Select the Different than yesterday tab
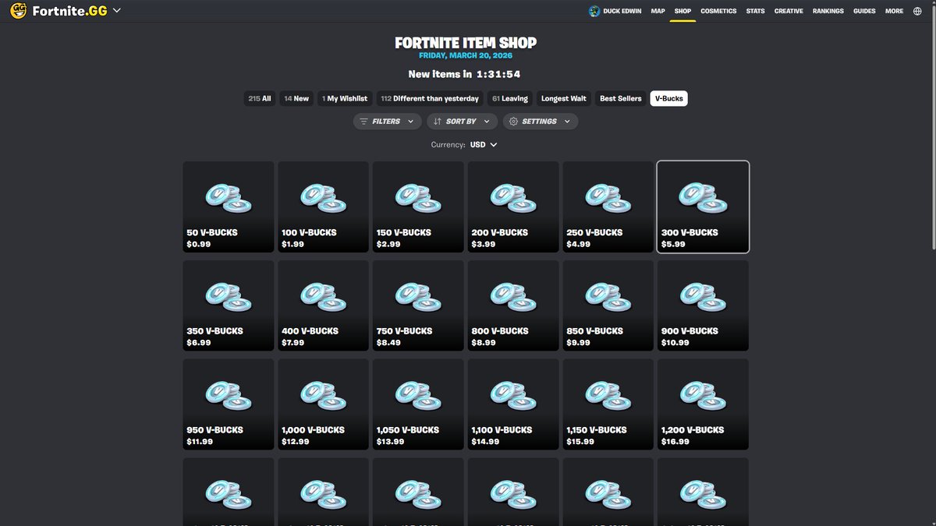This screenshot has height=526, width=936. [x=430, y=99]
